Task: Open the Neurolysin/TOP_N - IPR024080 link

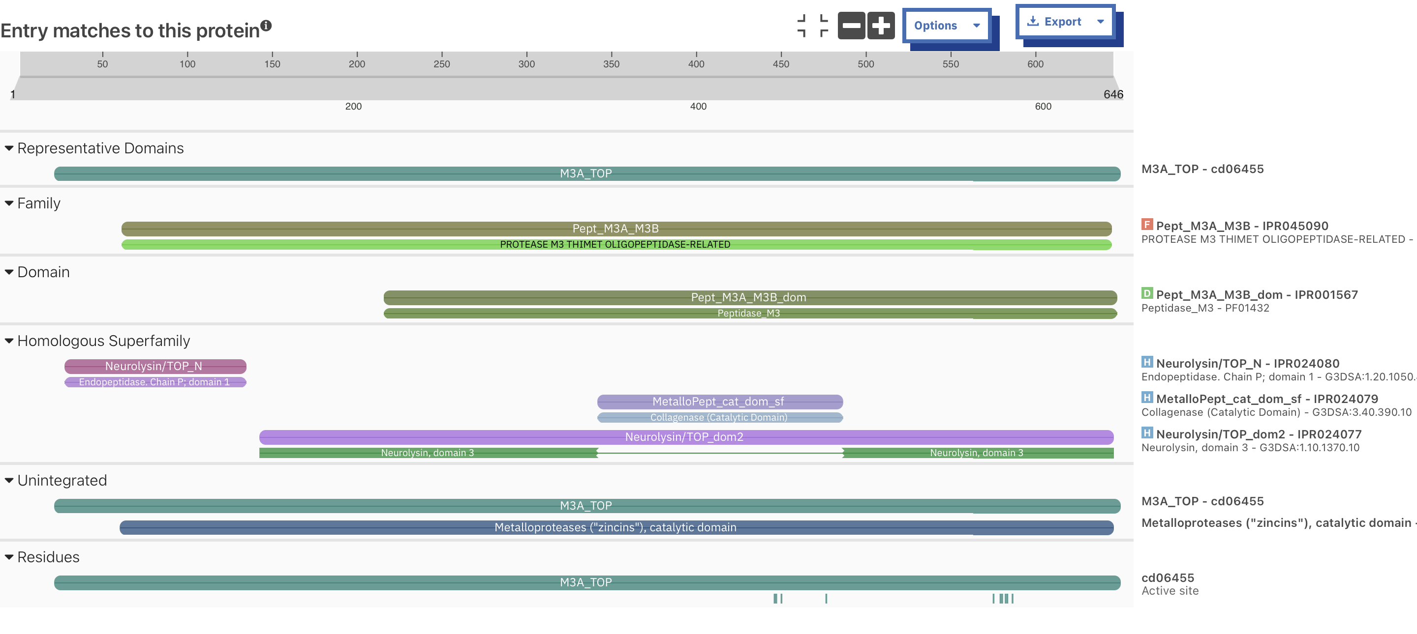Action: pyautogui.click(x=1248, y=363)
